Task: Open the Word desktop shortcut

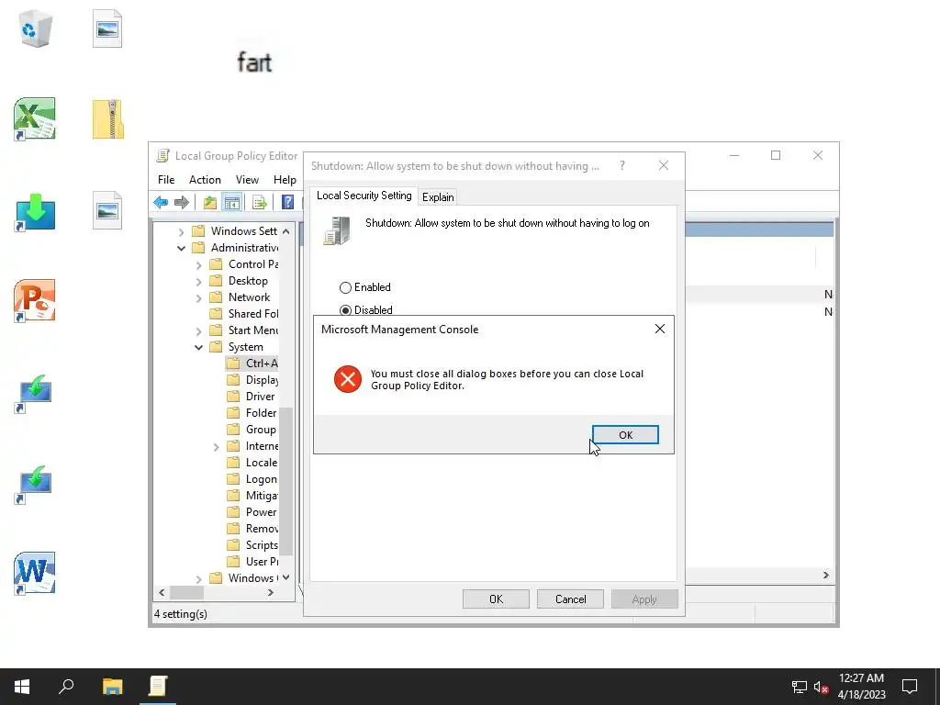Action: 35,573
